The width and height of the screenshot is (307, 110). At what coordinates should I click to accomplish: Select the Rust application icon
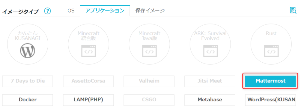[x=271, y=44]
